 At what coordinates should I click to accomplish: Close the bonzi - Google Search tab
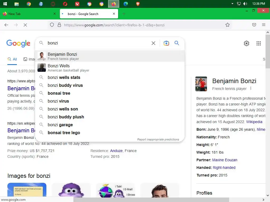[x=114, y=14]
